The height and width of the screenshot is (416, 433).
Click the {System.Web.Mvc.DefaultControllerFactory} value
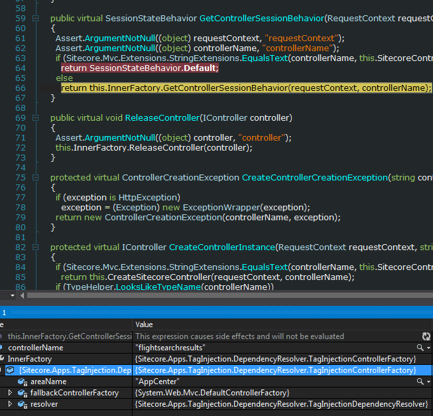click(212, 393)
